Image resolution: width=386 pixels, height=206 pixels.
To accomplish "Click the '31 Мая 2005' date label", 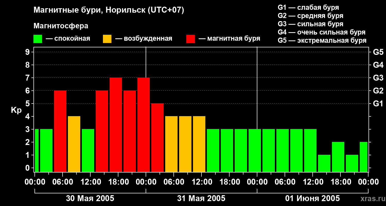I will [201, 199].
